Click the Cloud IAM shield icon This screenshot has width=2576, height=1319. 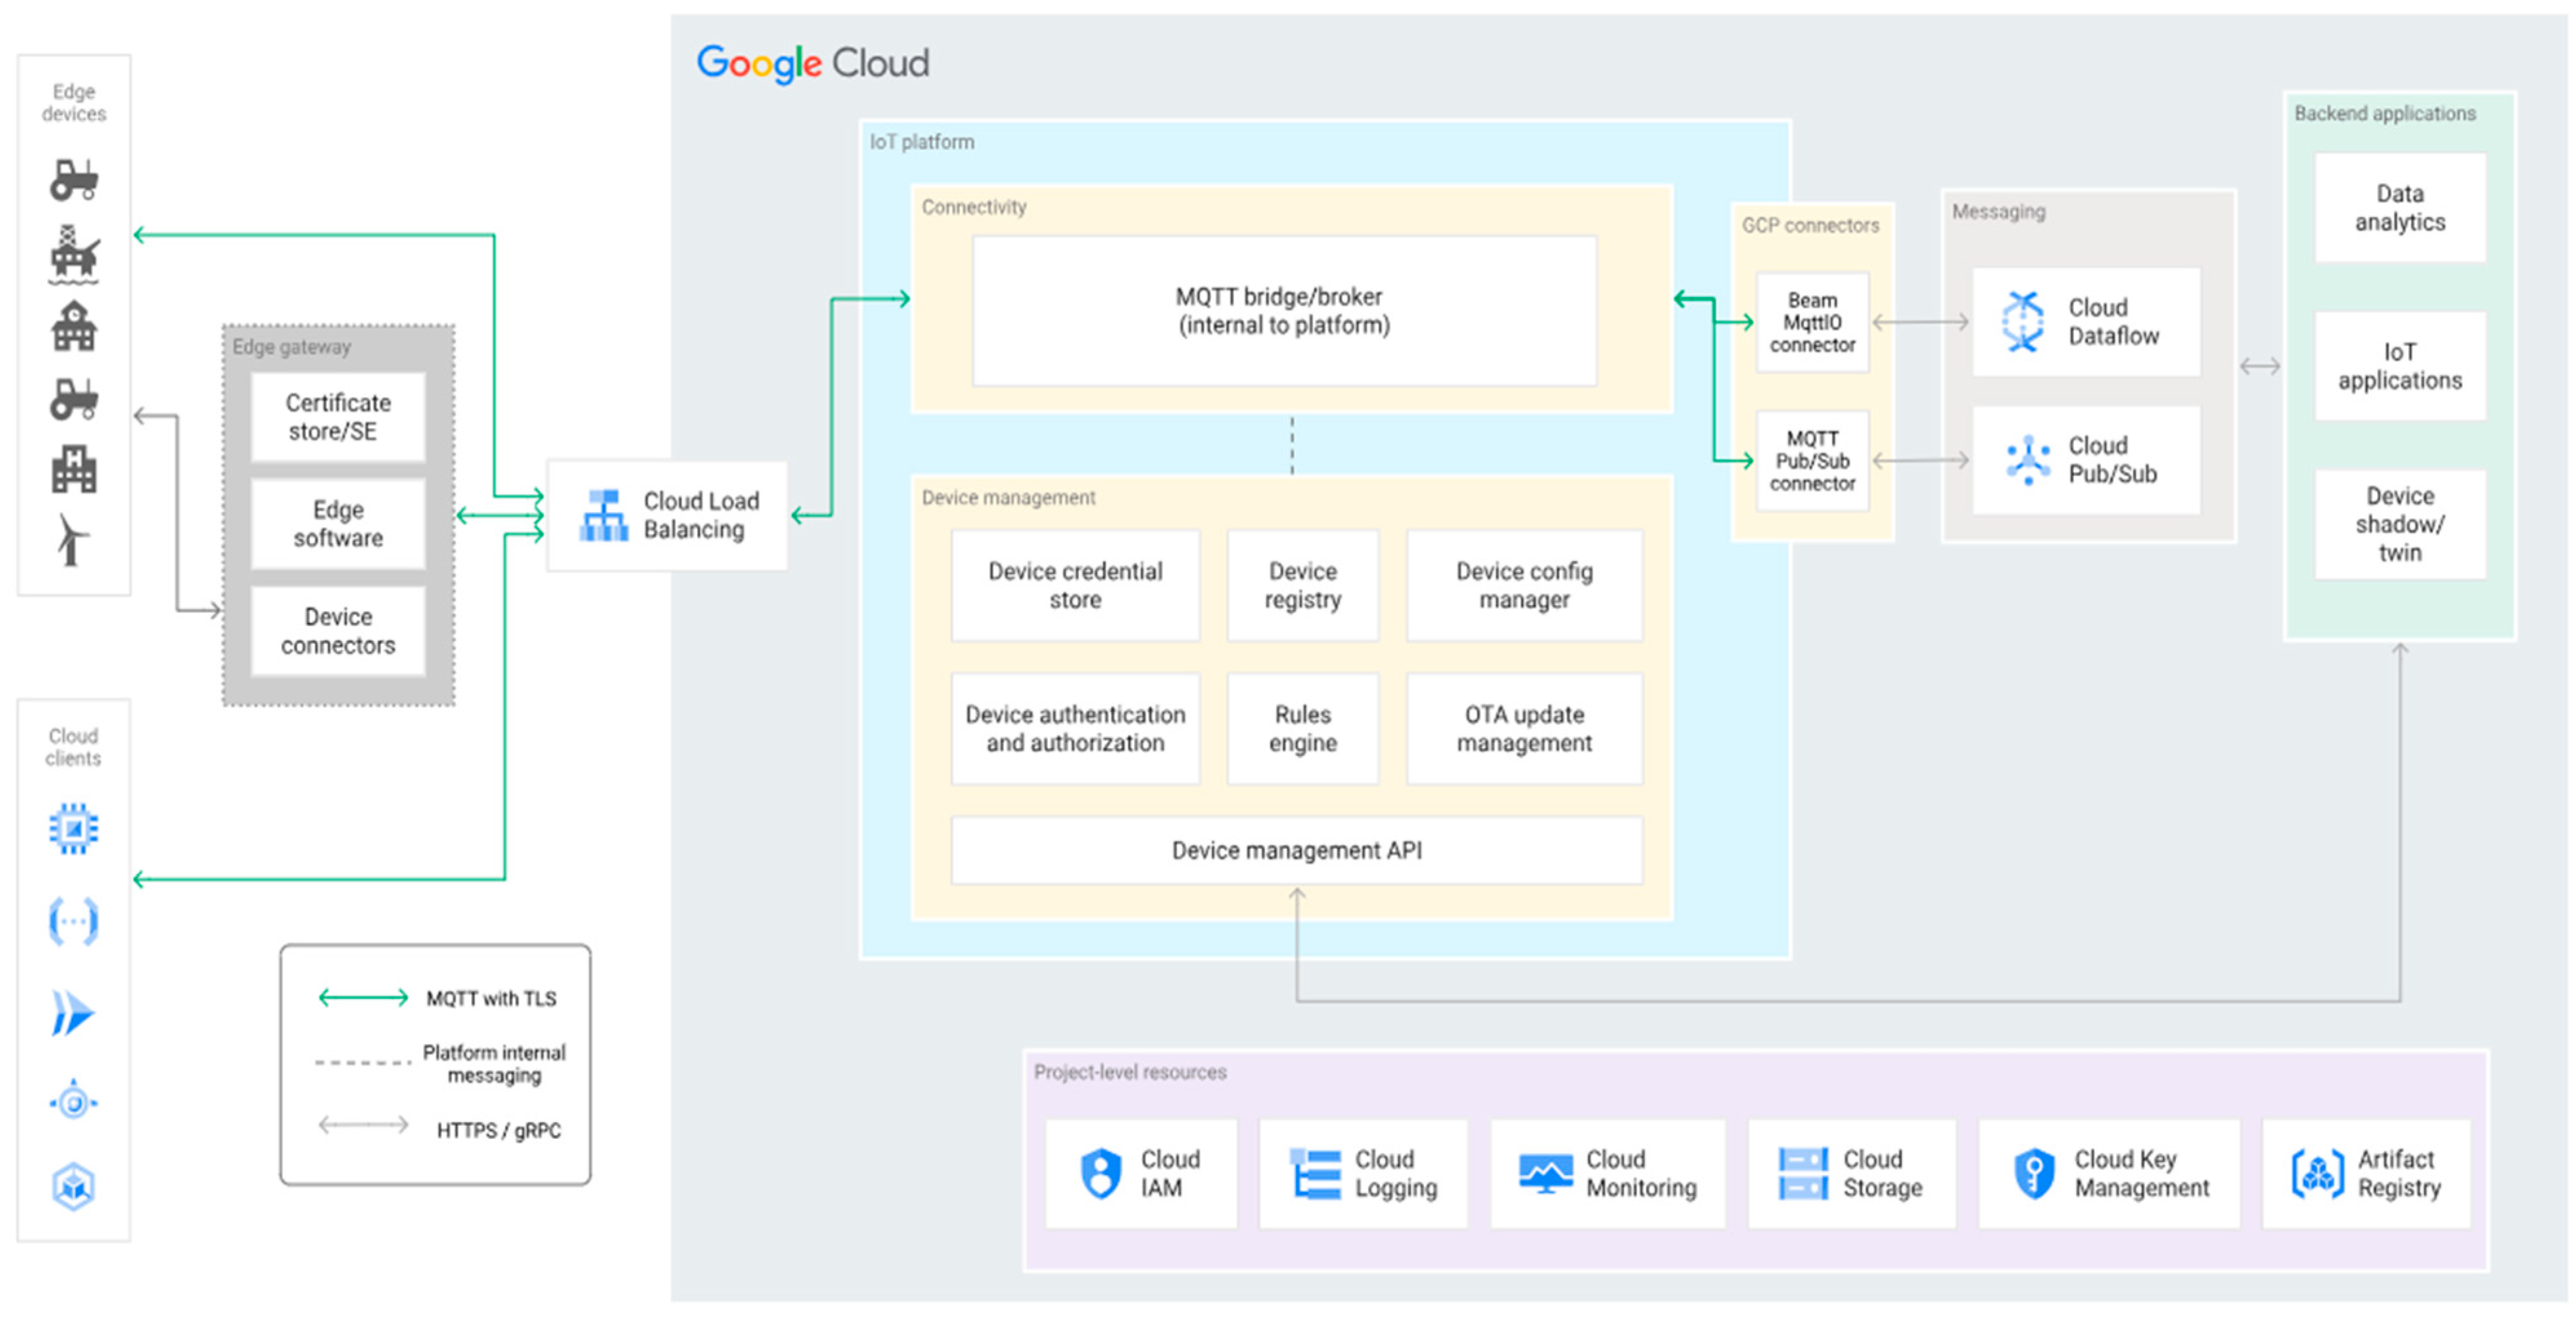[1101, 1173]
